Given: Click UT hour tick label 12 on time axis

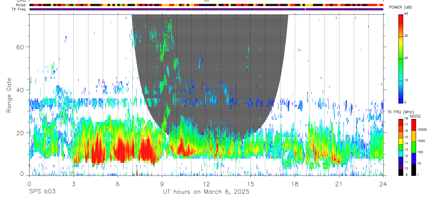Looking at the screenshot, I should (x=206, y=184).
